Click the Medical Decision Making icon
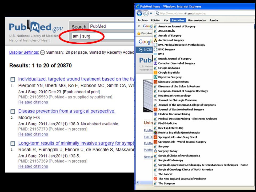The width and height of the screenshot is (256, 192). [155, 114]
